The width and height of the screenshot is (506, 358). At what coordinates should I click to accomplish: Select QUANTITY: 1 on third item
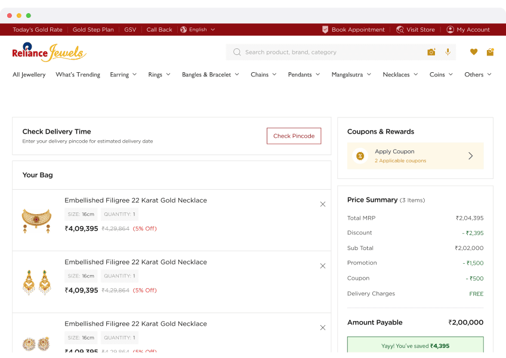(x=119, y=337)
